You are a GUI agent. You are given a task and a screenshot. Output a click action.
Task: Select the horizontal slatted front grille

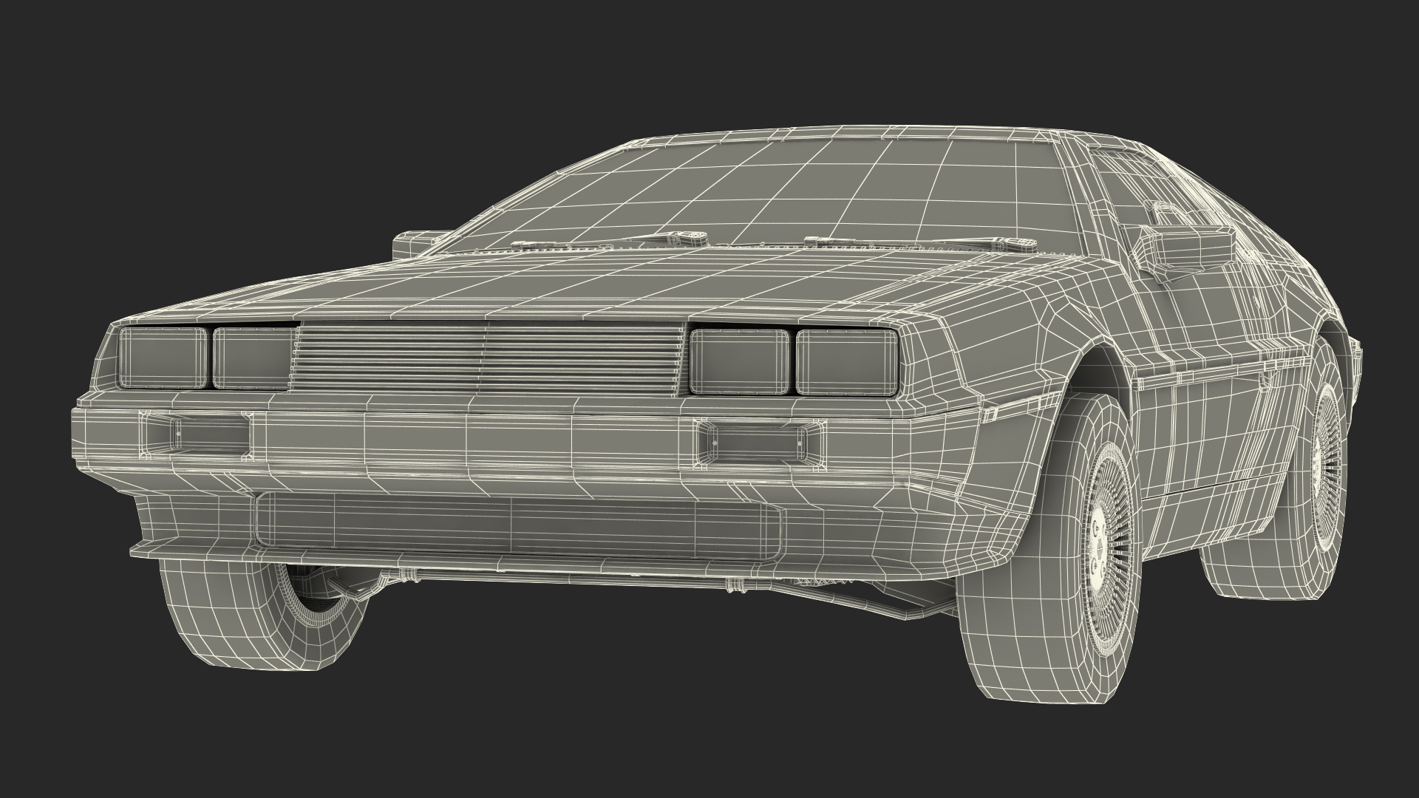(488, 359)
